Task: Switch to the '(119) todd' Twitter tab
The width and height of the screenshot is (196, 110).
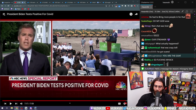Action: (x=32, y=2)
